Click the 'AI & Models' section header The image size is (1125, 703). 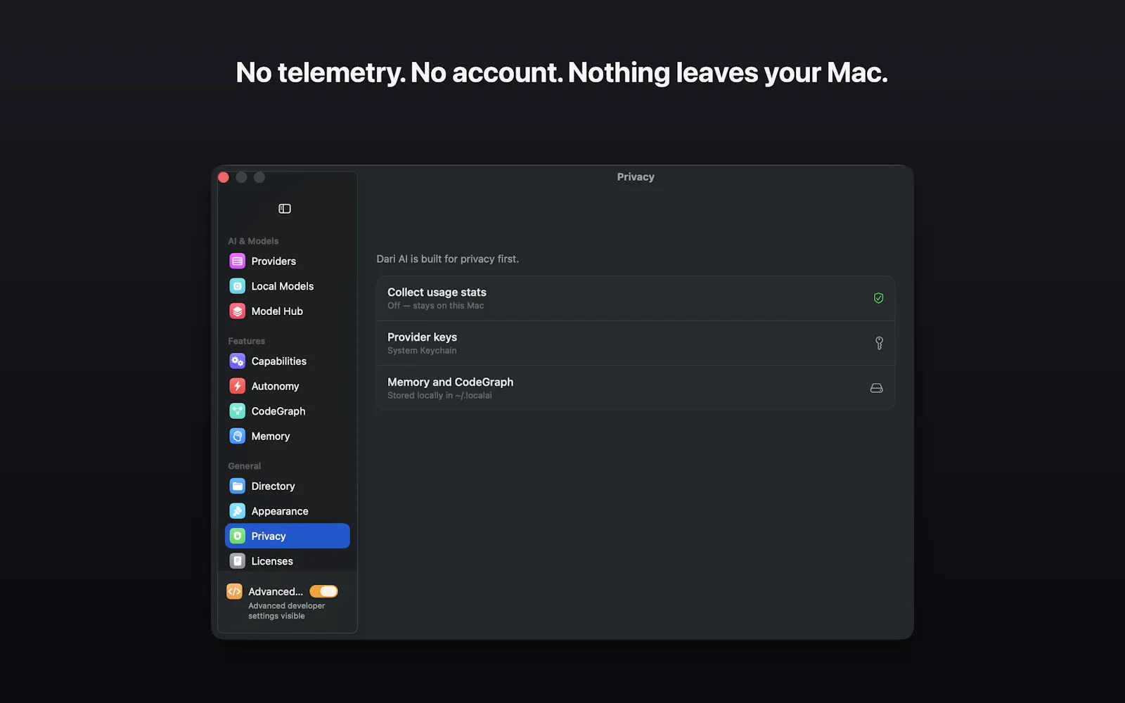point(253,241)
